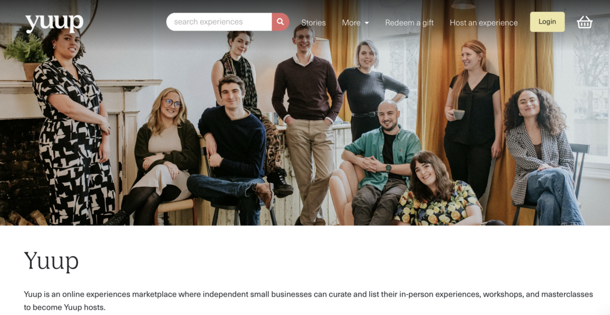610x315 pixels.
Task: Go to Host an experience
Action: tap(484, 23)
